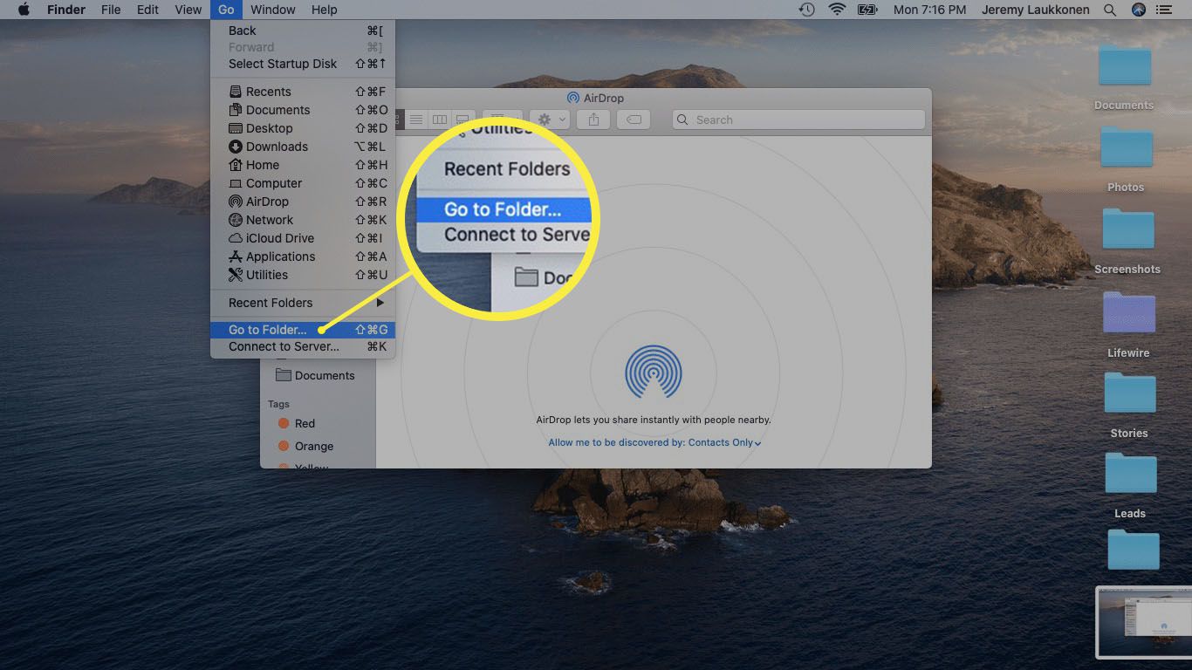Click the Edit Tags toolbar icon
Screen dimensions: 1192x670
pyautogui.click(x=634, y=120)
